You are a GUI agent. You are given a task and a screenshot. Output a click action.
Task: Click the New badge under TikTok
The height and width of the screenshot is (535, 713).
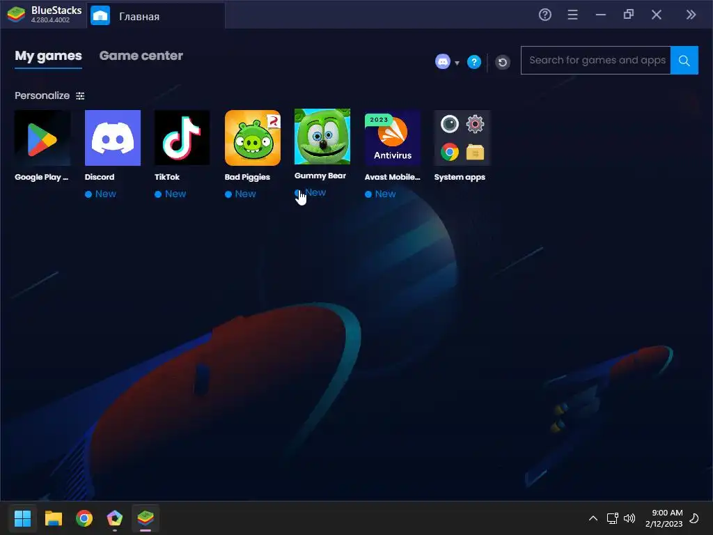coord(171,194)
